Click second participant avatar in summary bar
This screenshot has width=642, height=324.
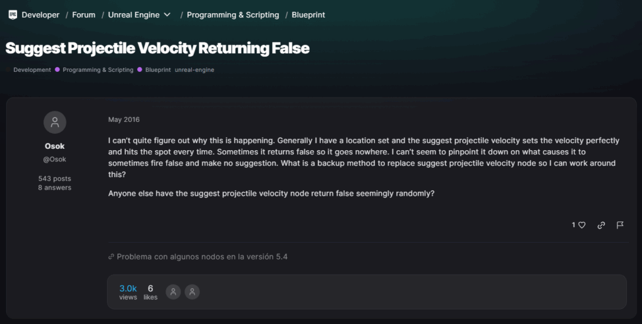pos(192,291)
